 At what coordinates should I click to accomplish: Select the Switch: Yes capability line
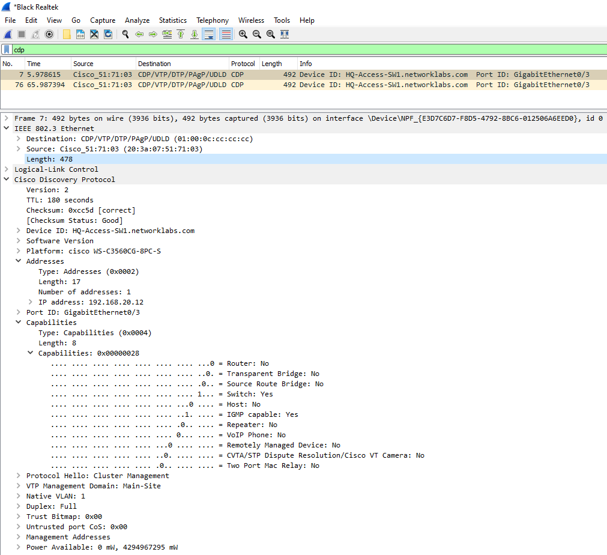tap(162, 394)
